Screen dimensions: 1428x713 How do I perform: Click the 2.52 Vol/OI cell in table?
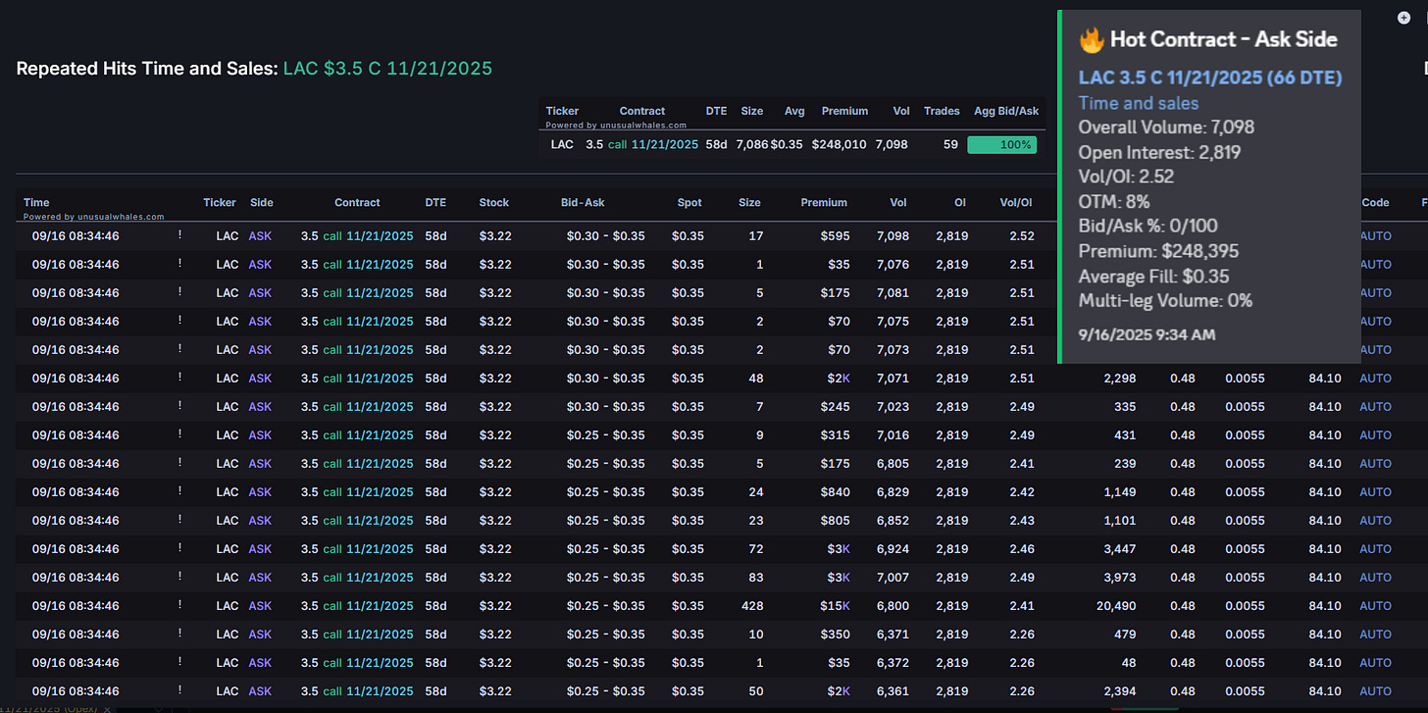click(x=1021, y=236)
